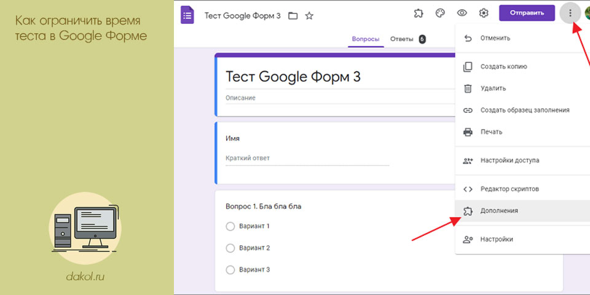Click link icon beside Создать образец заполнения
The image size is (590, 295).
(x=468, y=110)
